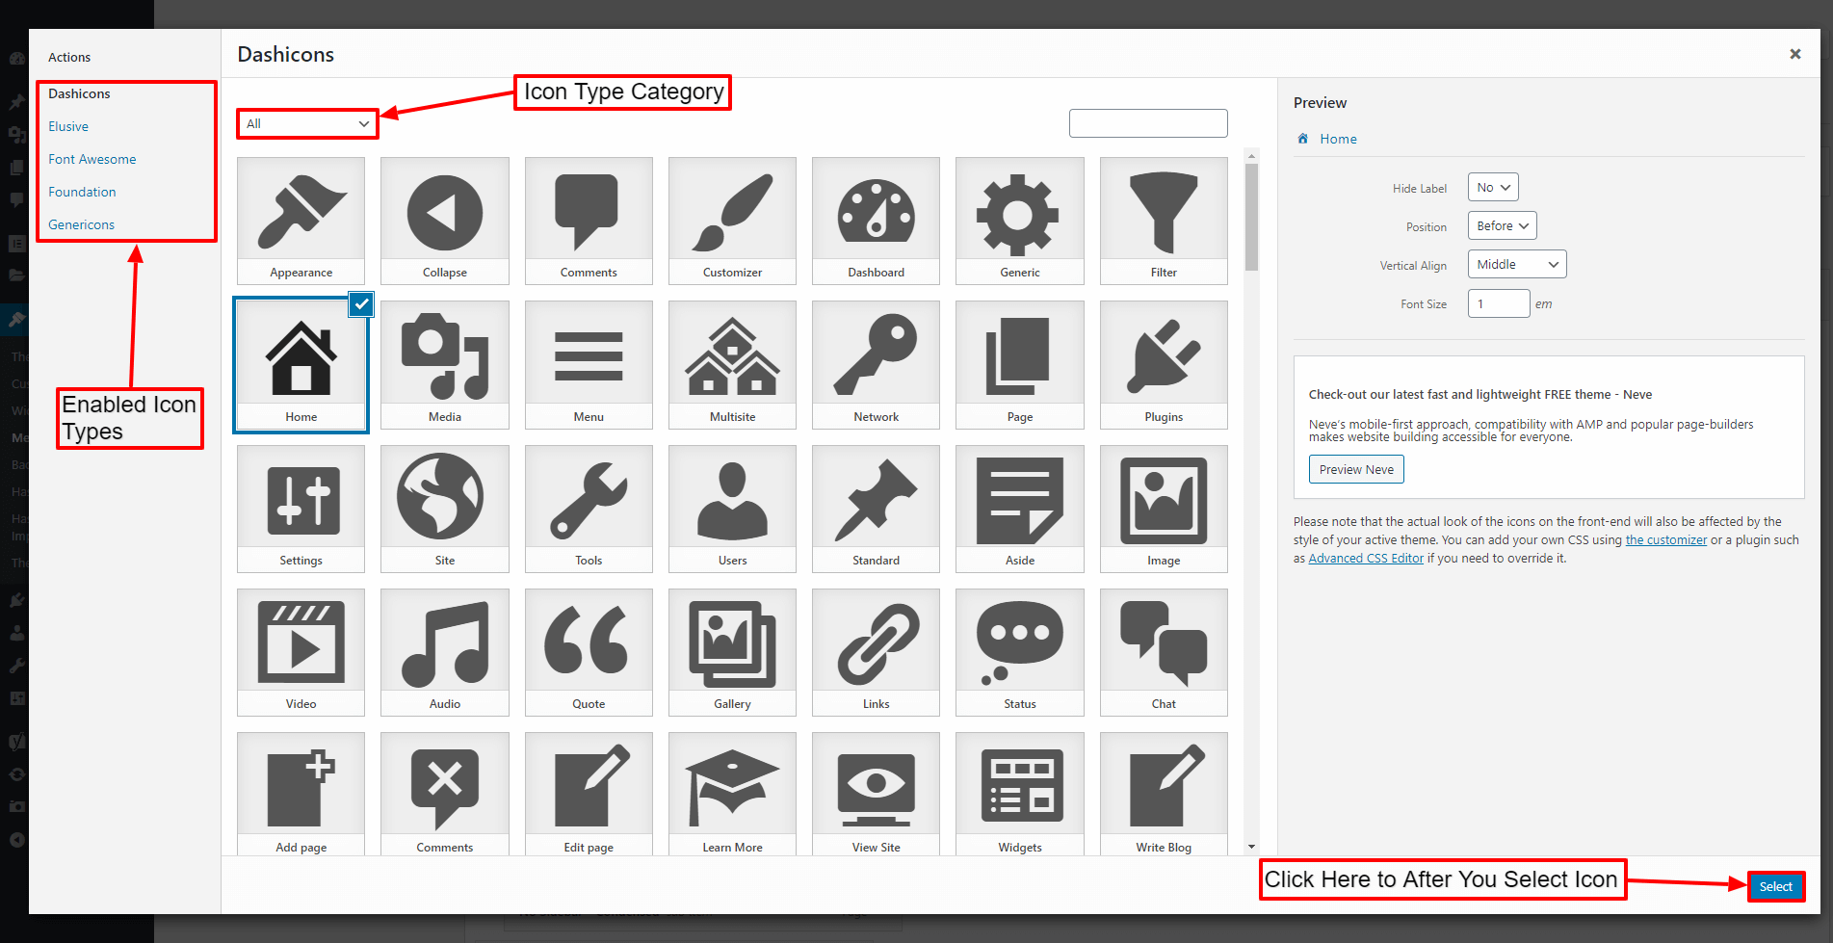Select the Users person icon

[x=732, y=509]
